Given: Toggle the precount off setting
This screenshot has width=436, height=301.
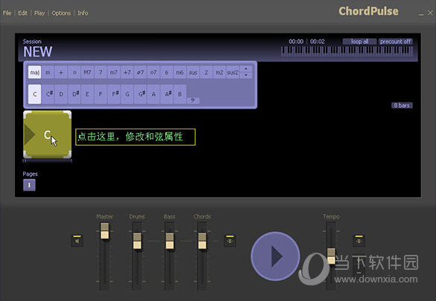Looking at the screenshot, I should [395, 42].
